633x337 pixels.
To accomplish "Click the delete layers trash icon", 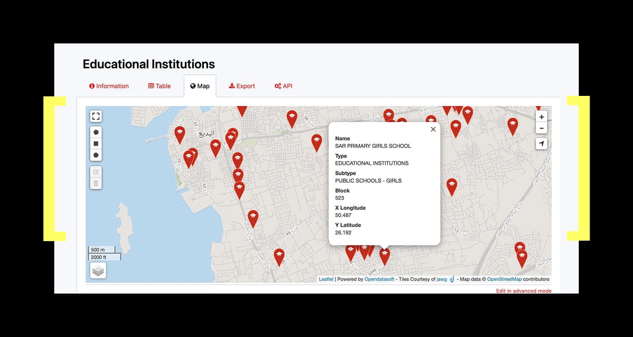I will [x=96, y=184].
